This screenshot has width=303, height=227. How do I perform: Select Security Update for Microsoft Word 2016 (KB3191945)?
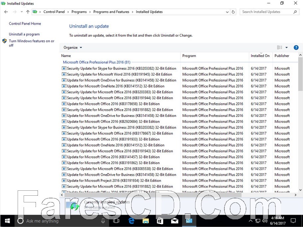pyautogui.click(x=120, y=74)
